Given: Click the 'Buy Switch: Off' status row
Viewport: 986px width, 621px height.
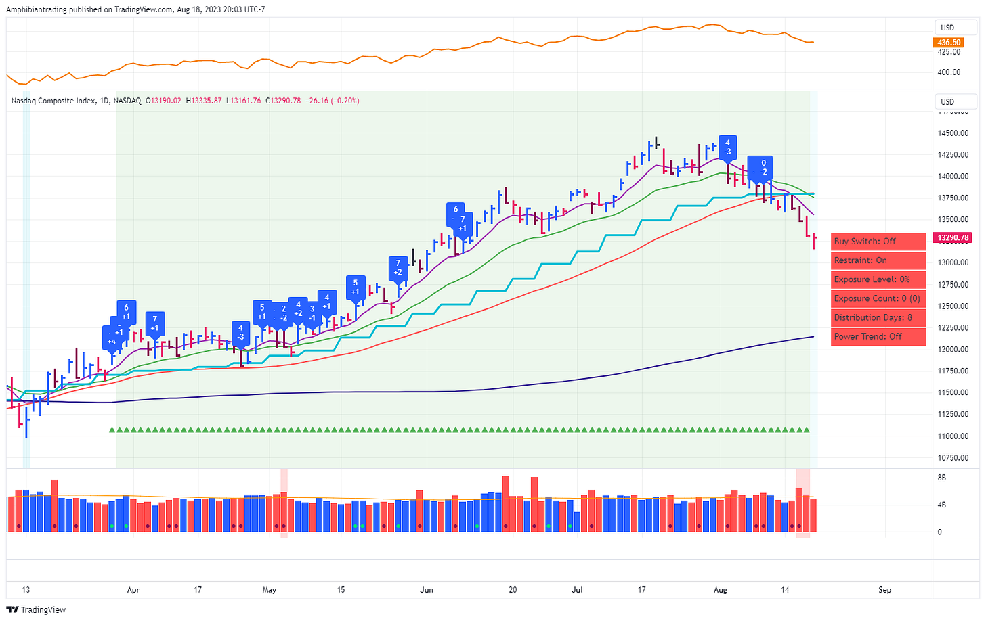Looking at the screenshot, I should 878,241.
